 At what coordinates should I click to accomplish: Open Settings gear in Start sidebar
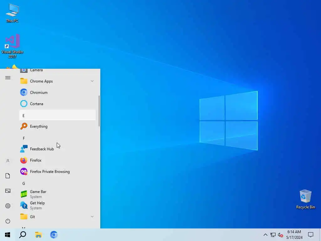point(8,206)
